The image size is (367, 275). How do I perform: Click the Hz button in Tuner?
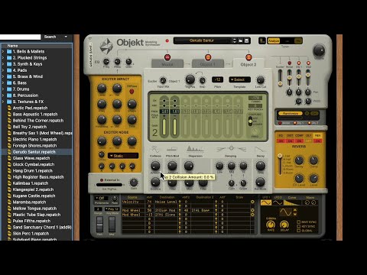[x=297, y=40]
